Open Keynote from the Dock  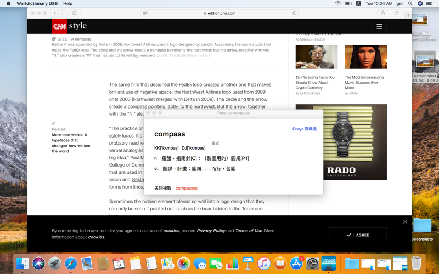[248, 264]
